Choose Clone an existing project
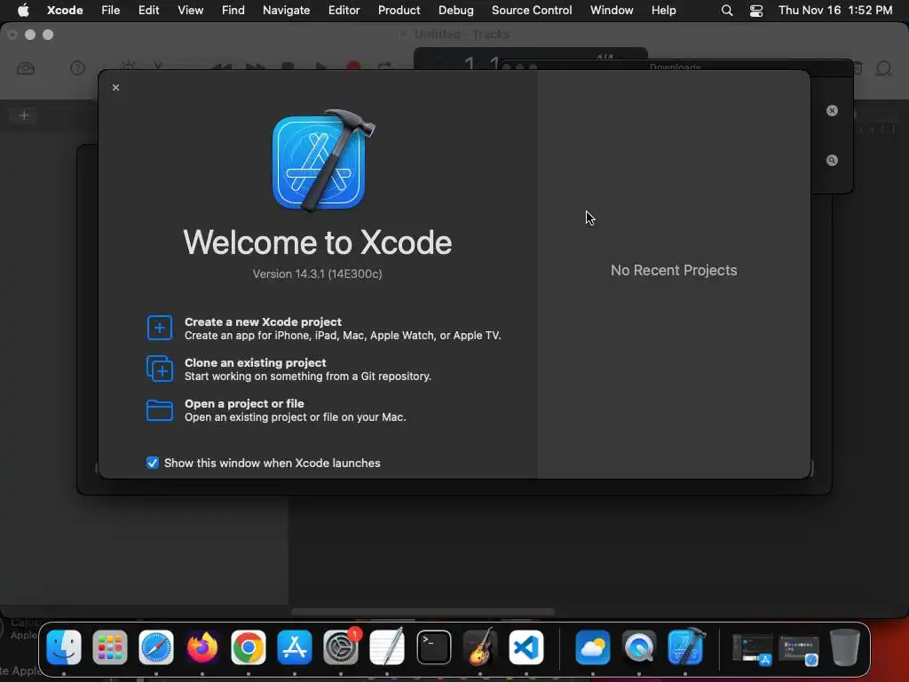This screenshot has height=682, width=909. click(289, 369)
